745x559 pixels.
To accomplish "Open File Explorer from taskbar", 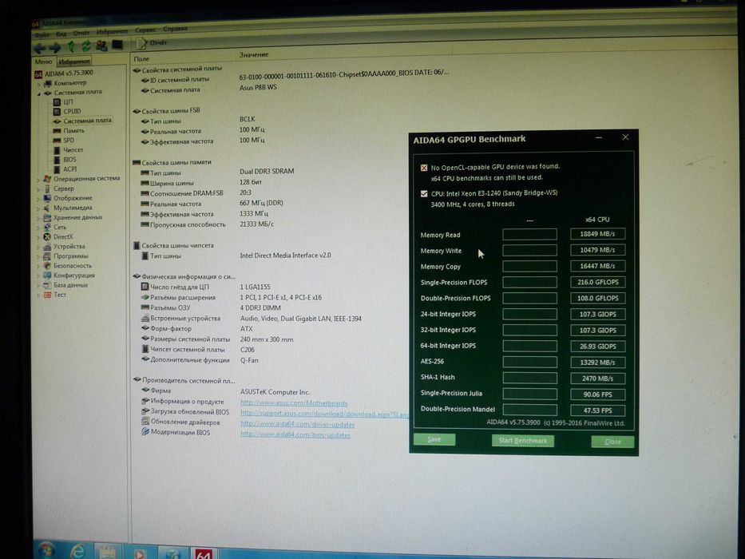I will click(107, 552).
